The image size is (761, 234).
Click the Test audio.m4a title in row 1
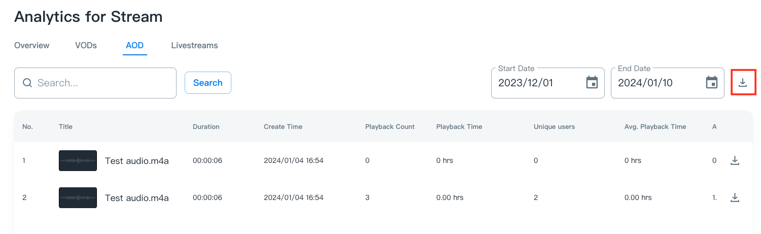tap(136, 161)
